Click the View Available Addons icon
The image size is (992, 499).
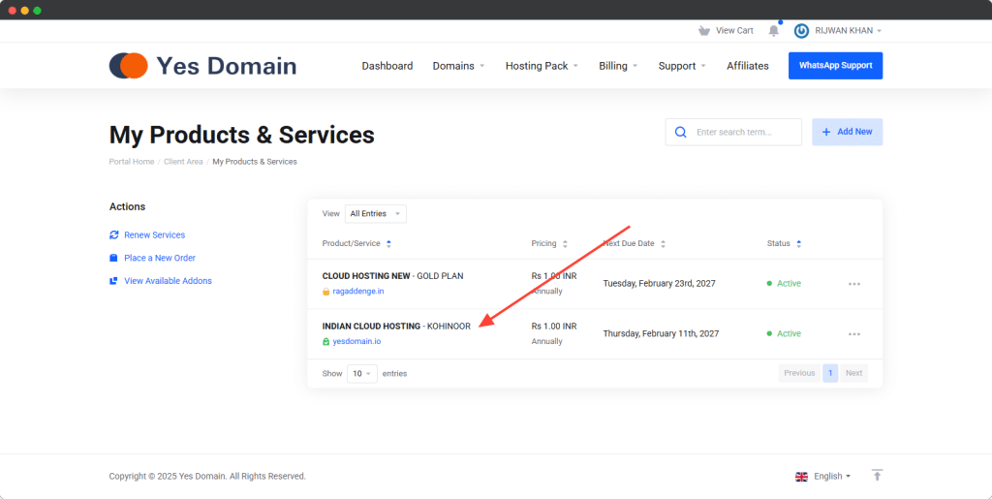114,281
